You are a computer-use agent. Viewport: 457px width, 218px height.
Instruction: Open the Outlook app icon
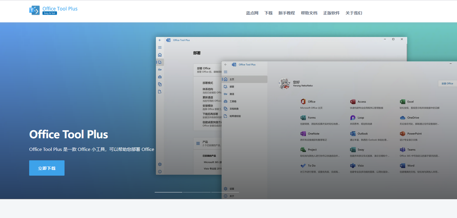tap(353, 134)
